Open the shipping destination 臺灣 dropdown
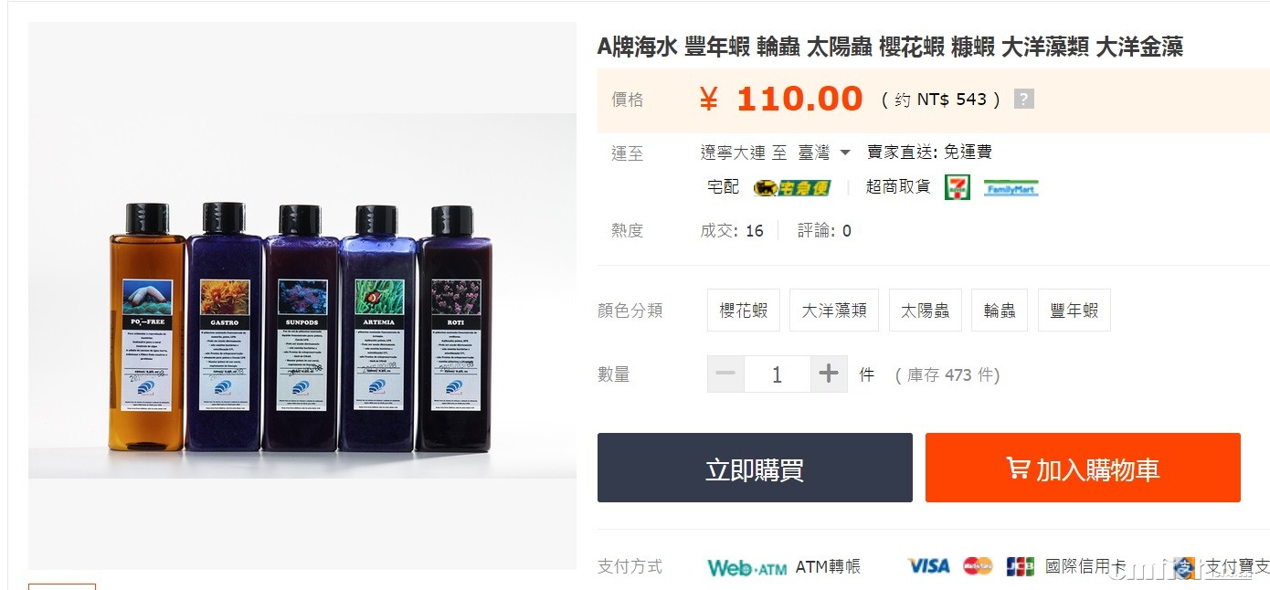This screenshot has width=1270, height=590. pos(824,153)
